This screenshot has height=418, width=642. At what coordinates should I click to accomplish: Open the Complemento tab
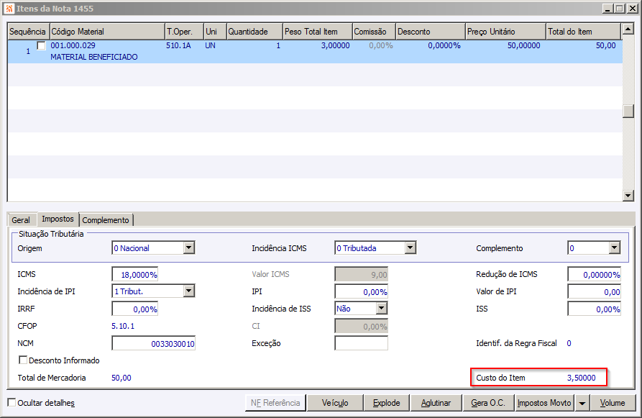click(106, 220)
